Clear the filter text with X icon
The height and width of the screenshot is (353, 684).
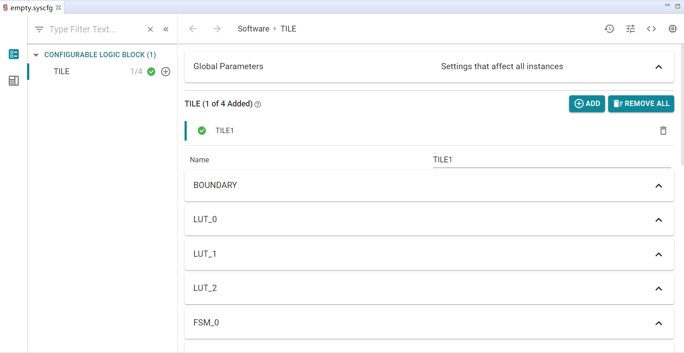(x=150, y=29)
